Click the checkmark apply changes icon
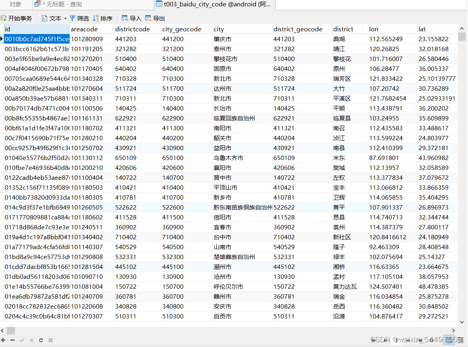The image size is (468, 347). point(22,340)
